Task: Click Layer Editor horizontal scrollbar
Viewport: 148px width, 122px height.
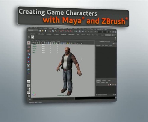Action: [x=102, y=95]
